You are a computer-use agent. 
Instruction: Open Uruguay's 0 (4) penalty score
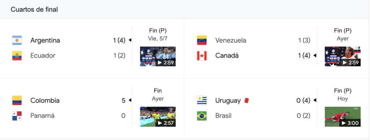303,100
